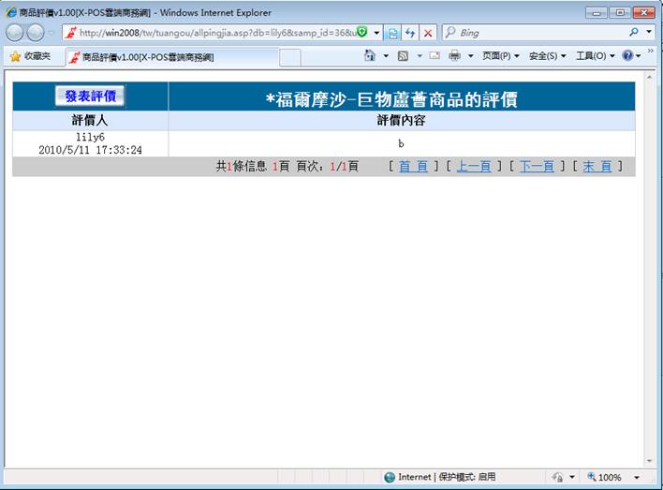
Task: Open the 安全(S) menu
Action: (548, 56)
